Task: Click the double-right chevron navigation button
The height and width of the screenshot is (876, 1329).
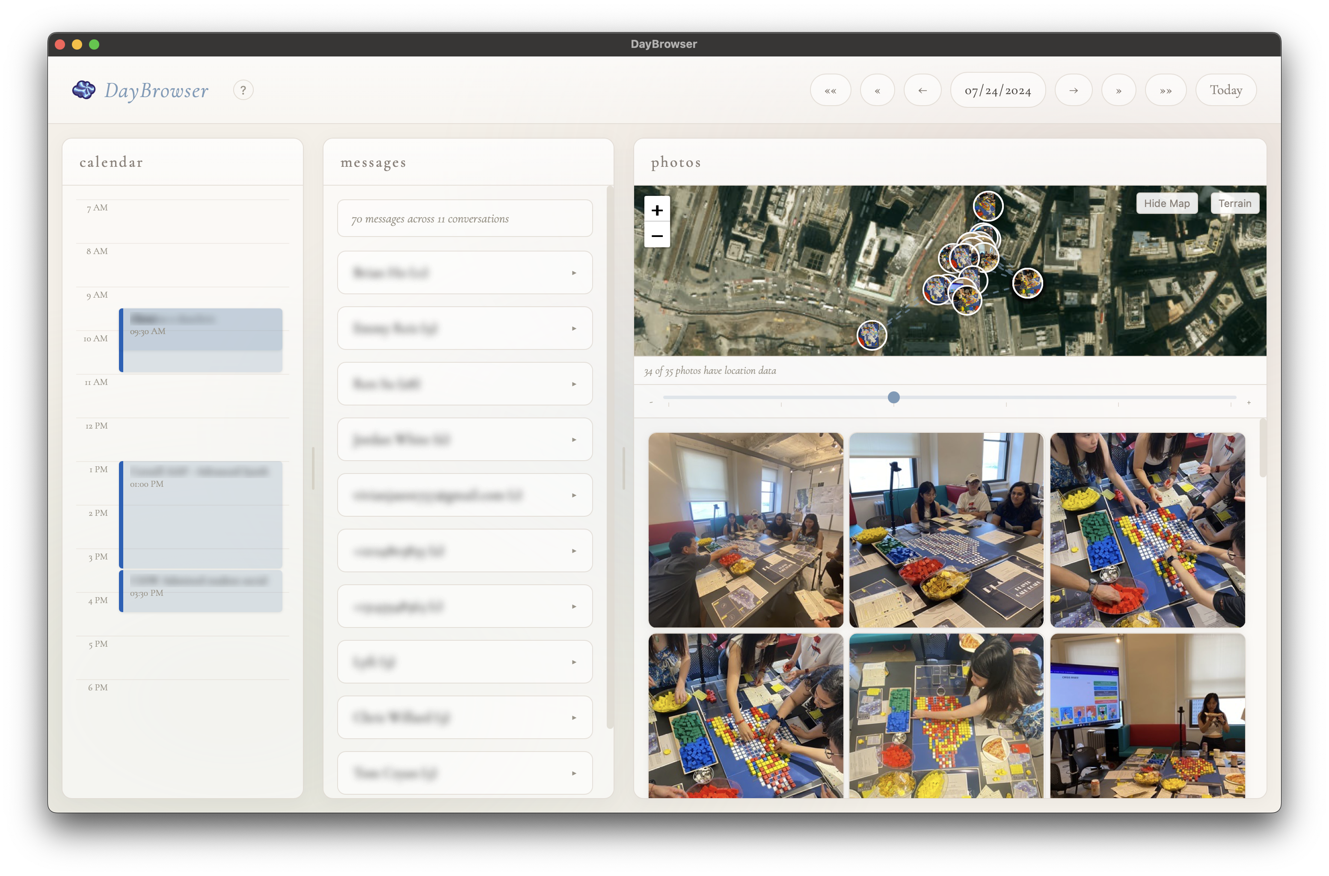Action: (1118, 90)
